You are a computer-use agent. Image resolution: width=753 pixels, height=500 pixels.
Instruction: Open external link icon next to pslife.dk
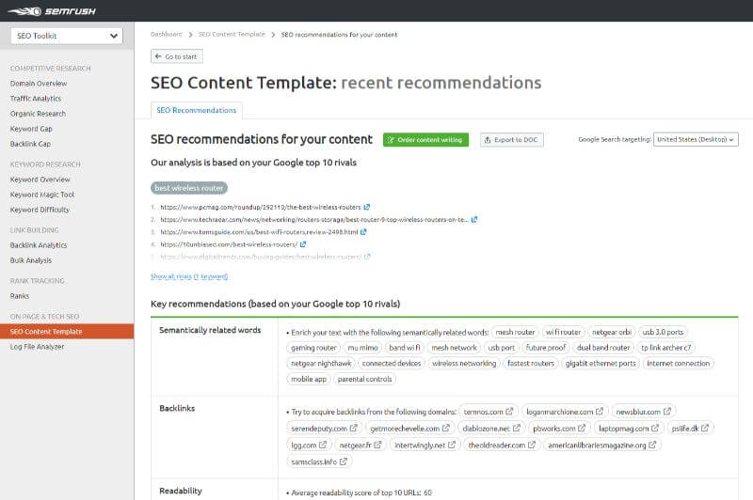(x=705, y=428)
